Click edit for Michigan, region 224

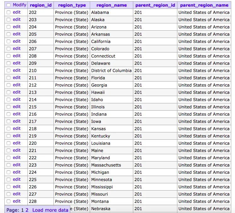pyautogui.click(x=17, y=172)
